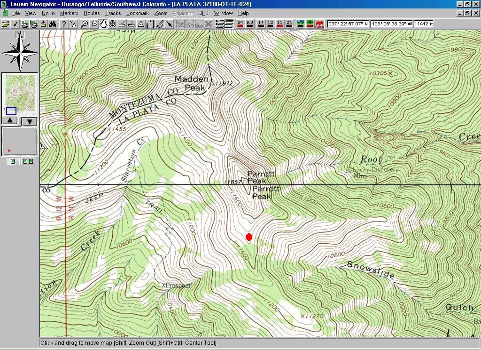Select the question-mark arrow query tool
The width and height of the screenshot is (481, 350).
(169, 24)
